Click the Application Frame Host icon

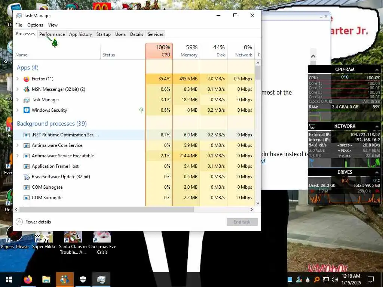pos(27,166)
